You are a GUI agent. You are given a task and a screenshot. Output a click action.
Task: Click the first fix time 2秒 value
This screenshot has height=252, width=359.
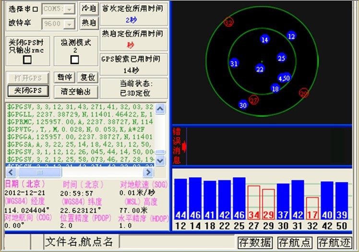(x=131, y=20)
